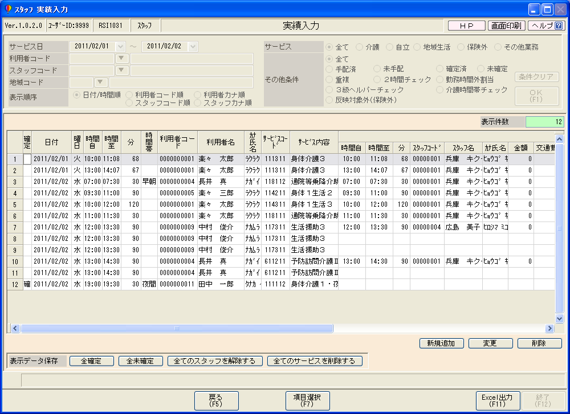570x414 pixels.
Task: Select the 自立 service radio button
Action: pyautogui.click(x=389, y=47)
